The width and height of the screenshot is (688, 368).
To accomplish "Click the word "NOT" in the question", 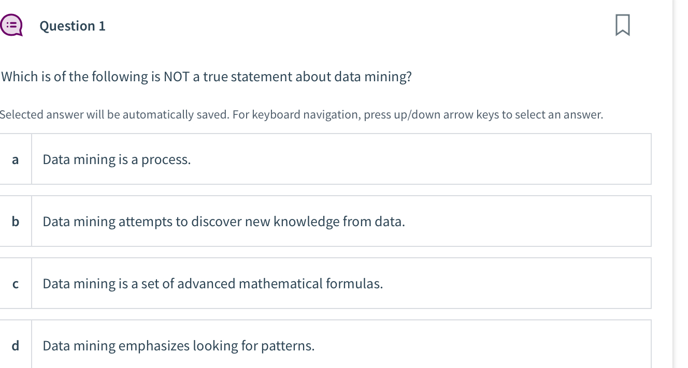I will pos(176,77).
